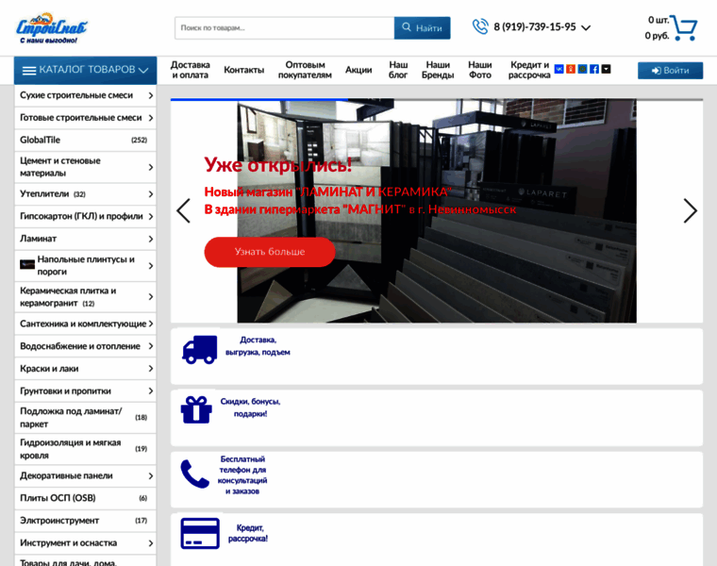The width and height of the screenshot is (717, 566).
Task: Click the credit card icon
Action: [200, 534]
